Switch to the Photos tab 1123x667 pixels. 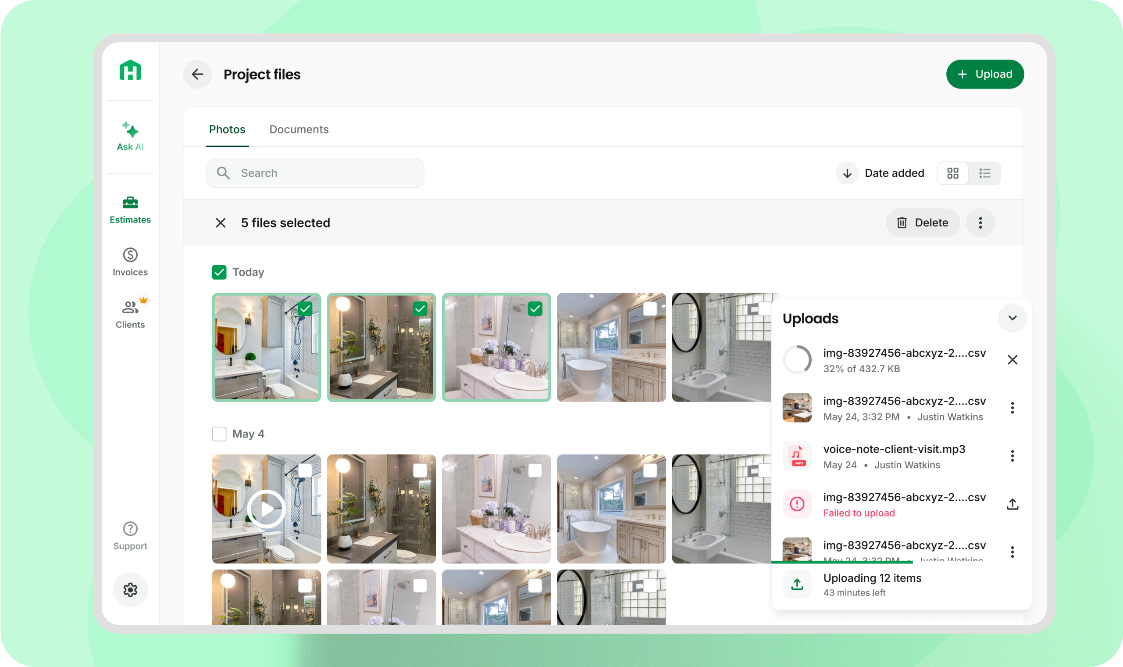click(227, 129)
